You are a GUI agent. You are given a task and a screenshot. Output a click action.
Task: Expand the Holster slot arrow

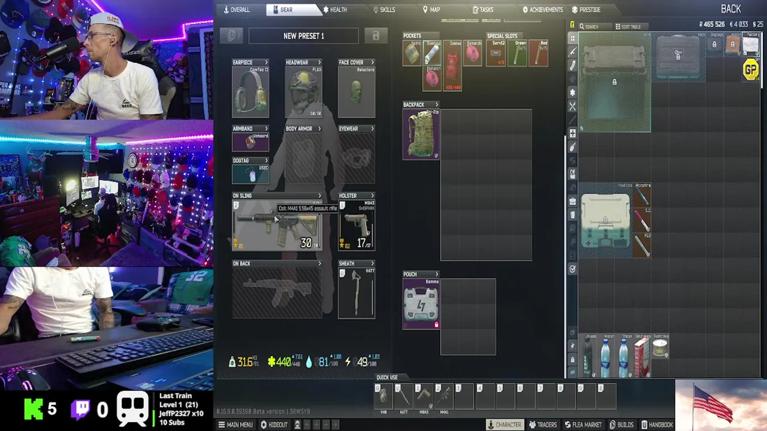(372, 196)
